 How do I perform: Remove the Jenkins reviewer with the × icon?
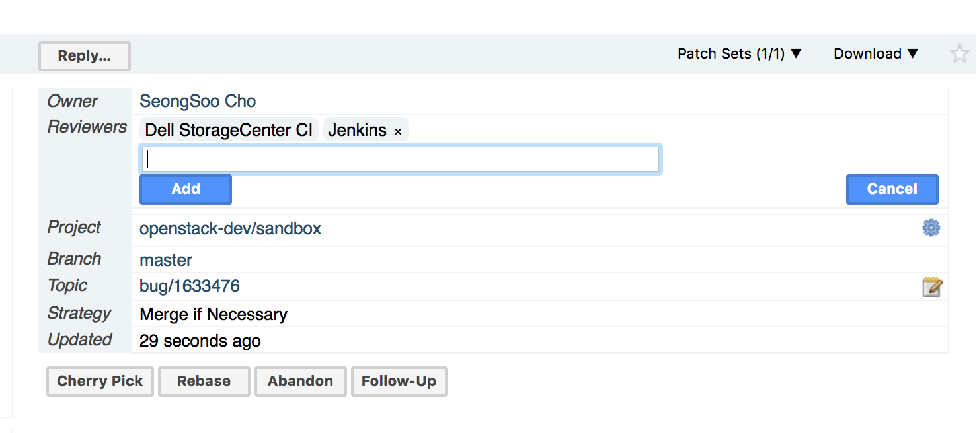point(398,132)
